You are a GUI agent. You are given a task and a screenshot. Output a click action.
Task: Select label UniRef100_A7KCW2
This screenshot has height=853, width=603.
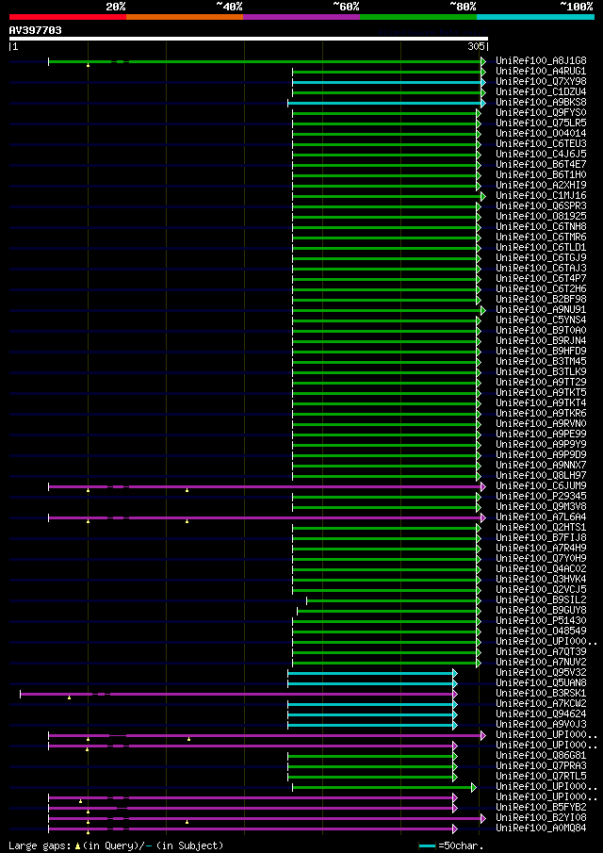click(541, 704)
